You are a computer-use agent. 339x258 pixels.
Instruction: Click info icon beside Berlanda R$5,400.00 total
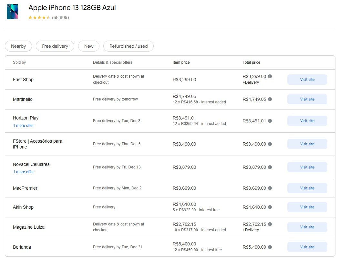270,247
